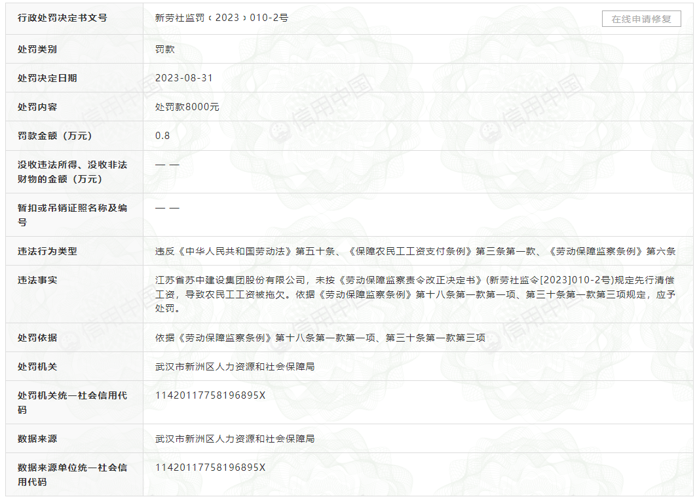Click the agency name in 处罚机关 row
Viewport: 697px width, 499px height.
[x=235, y=367]
